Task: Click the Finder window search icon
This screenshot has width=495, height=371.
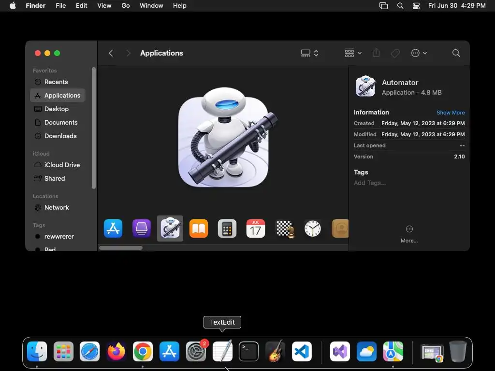Action: coord(456,53)
